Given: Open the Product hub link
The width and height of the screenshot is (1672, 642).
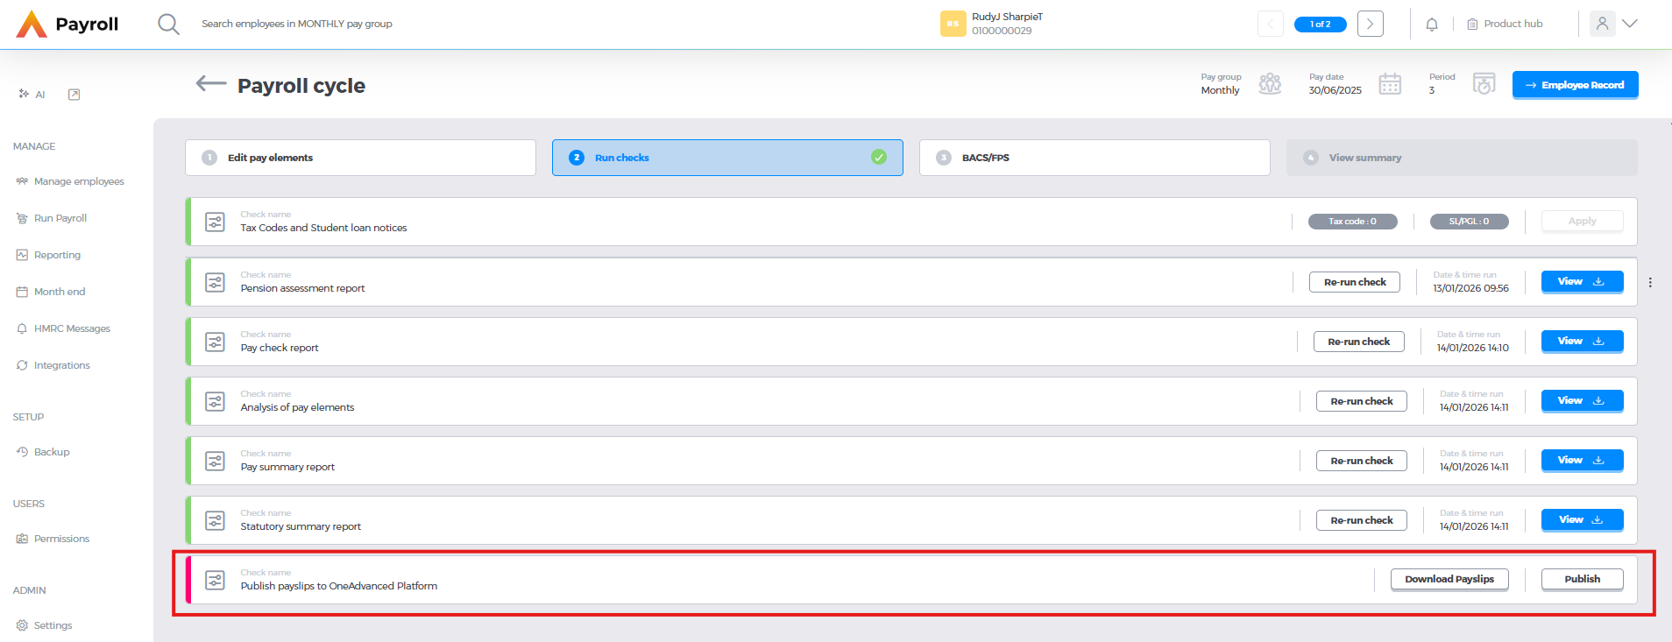Looking at the screenshot, I should 1505,24.
